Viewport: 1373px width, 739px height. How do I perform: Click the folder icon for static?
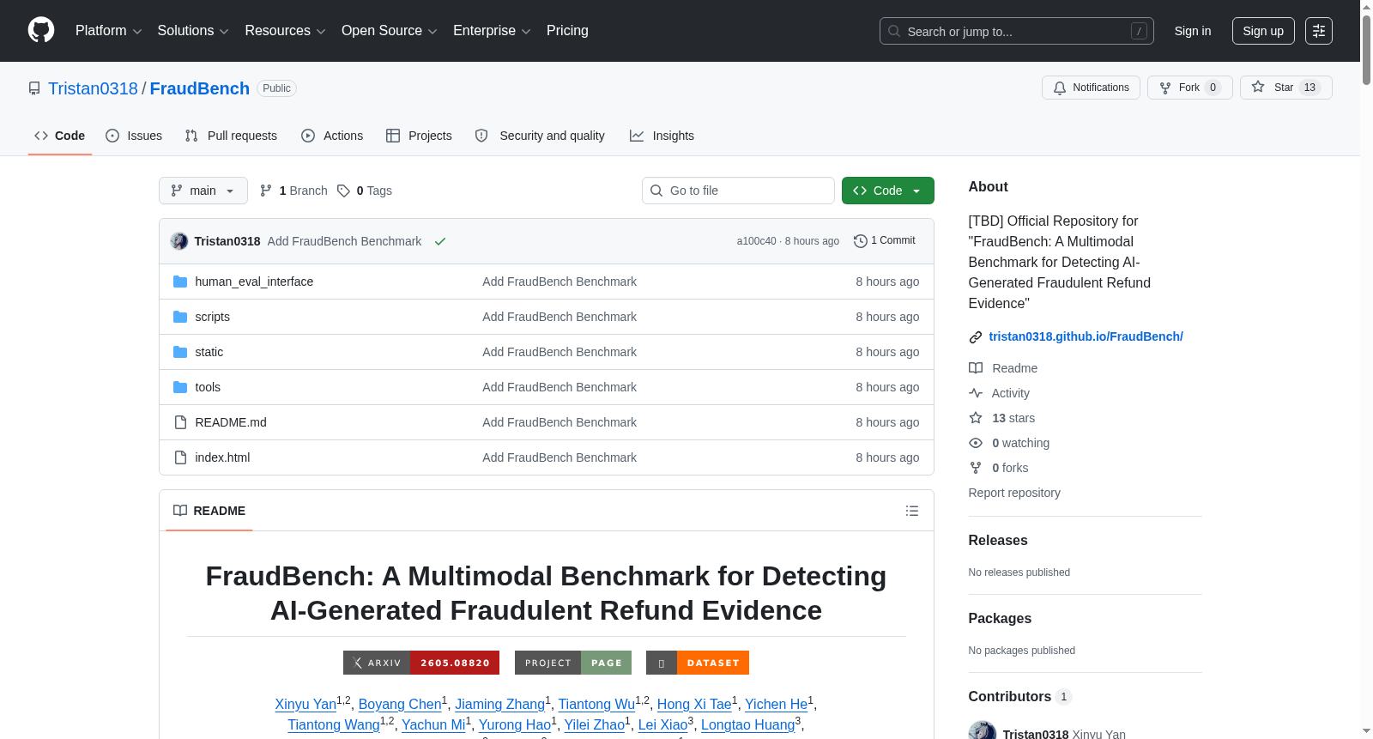pos(180,352)
